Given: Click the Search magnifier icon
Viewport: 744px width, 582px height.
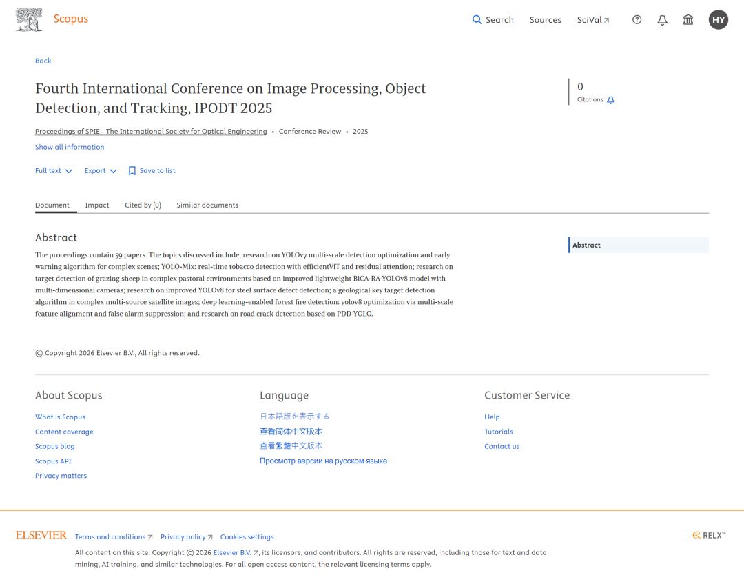Looking at the screenshot, I should (x=477, y=19).
